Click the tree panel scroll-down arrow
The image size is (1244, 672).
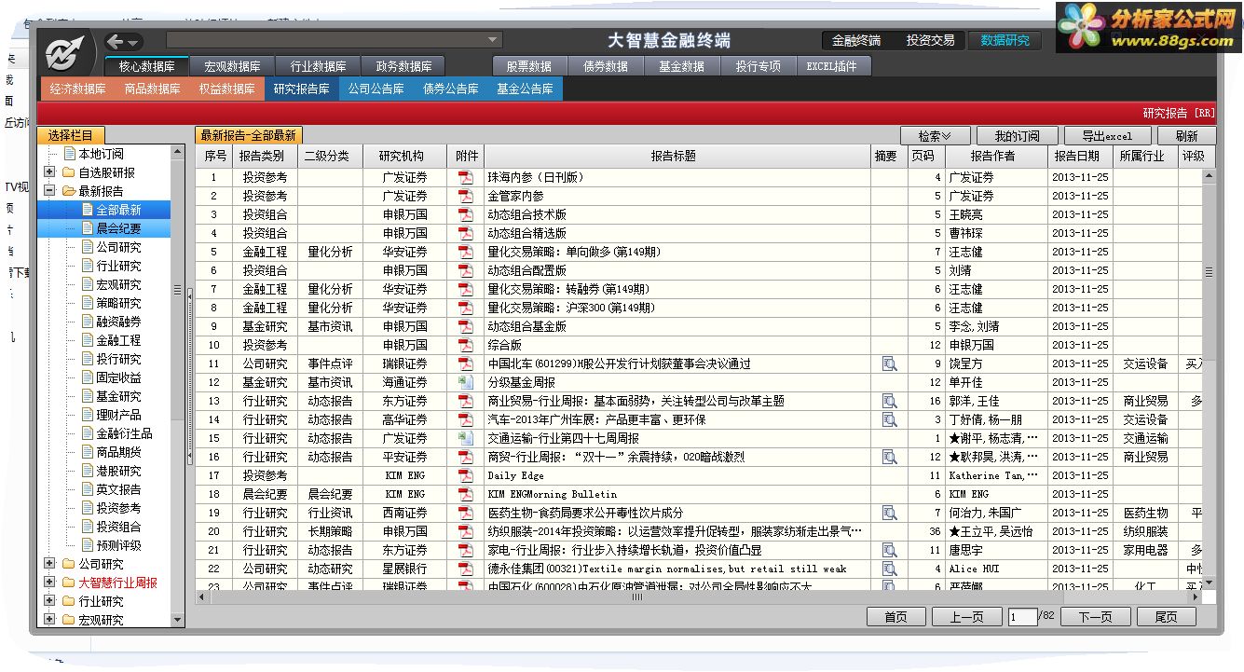(177, 620)
